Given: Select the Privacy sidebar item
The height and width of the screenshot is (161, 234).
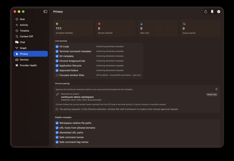Looking at the screenshot, I should pyautogui.click(x=30, y=54).
